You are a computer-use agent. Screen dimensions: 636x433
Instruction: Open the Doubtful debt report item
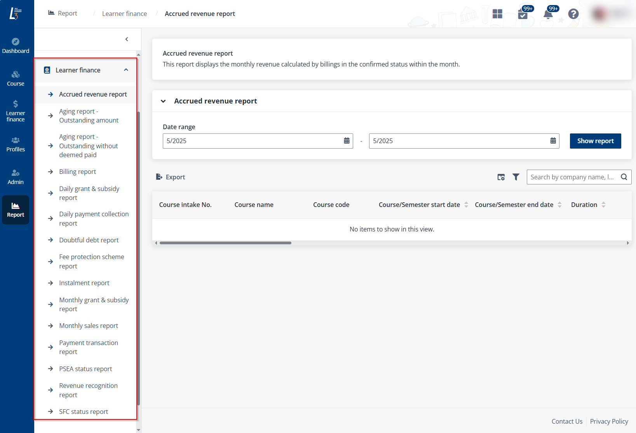coord(89,240)
